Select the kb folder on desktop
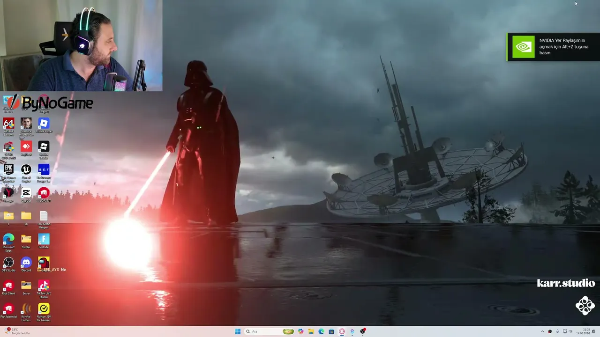This screenshot has height=337, width=600. 26,218
